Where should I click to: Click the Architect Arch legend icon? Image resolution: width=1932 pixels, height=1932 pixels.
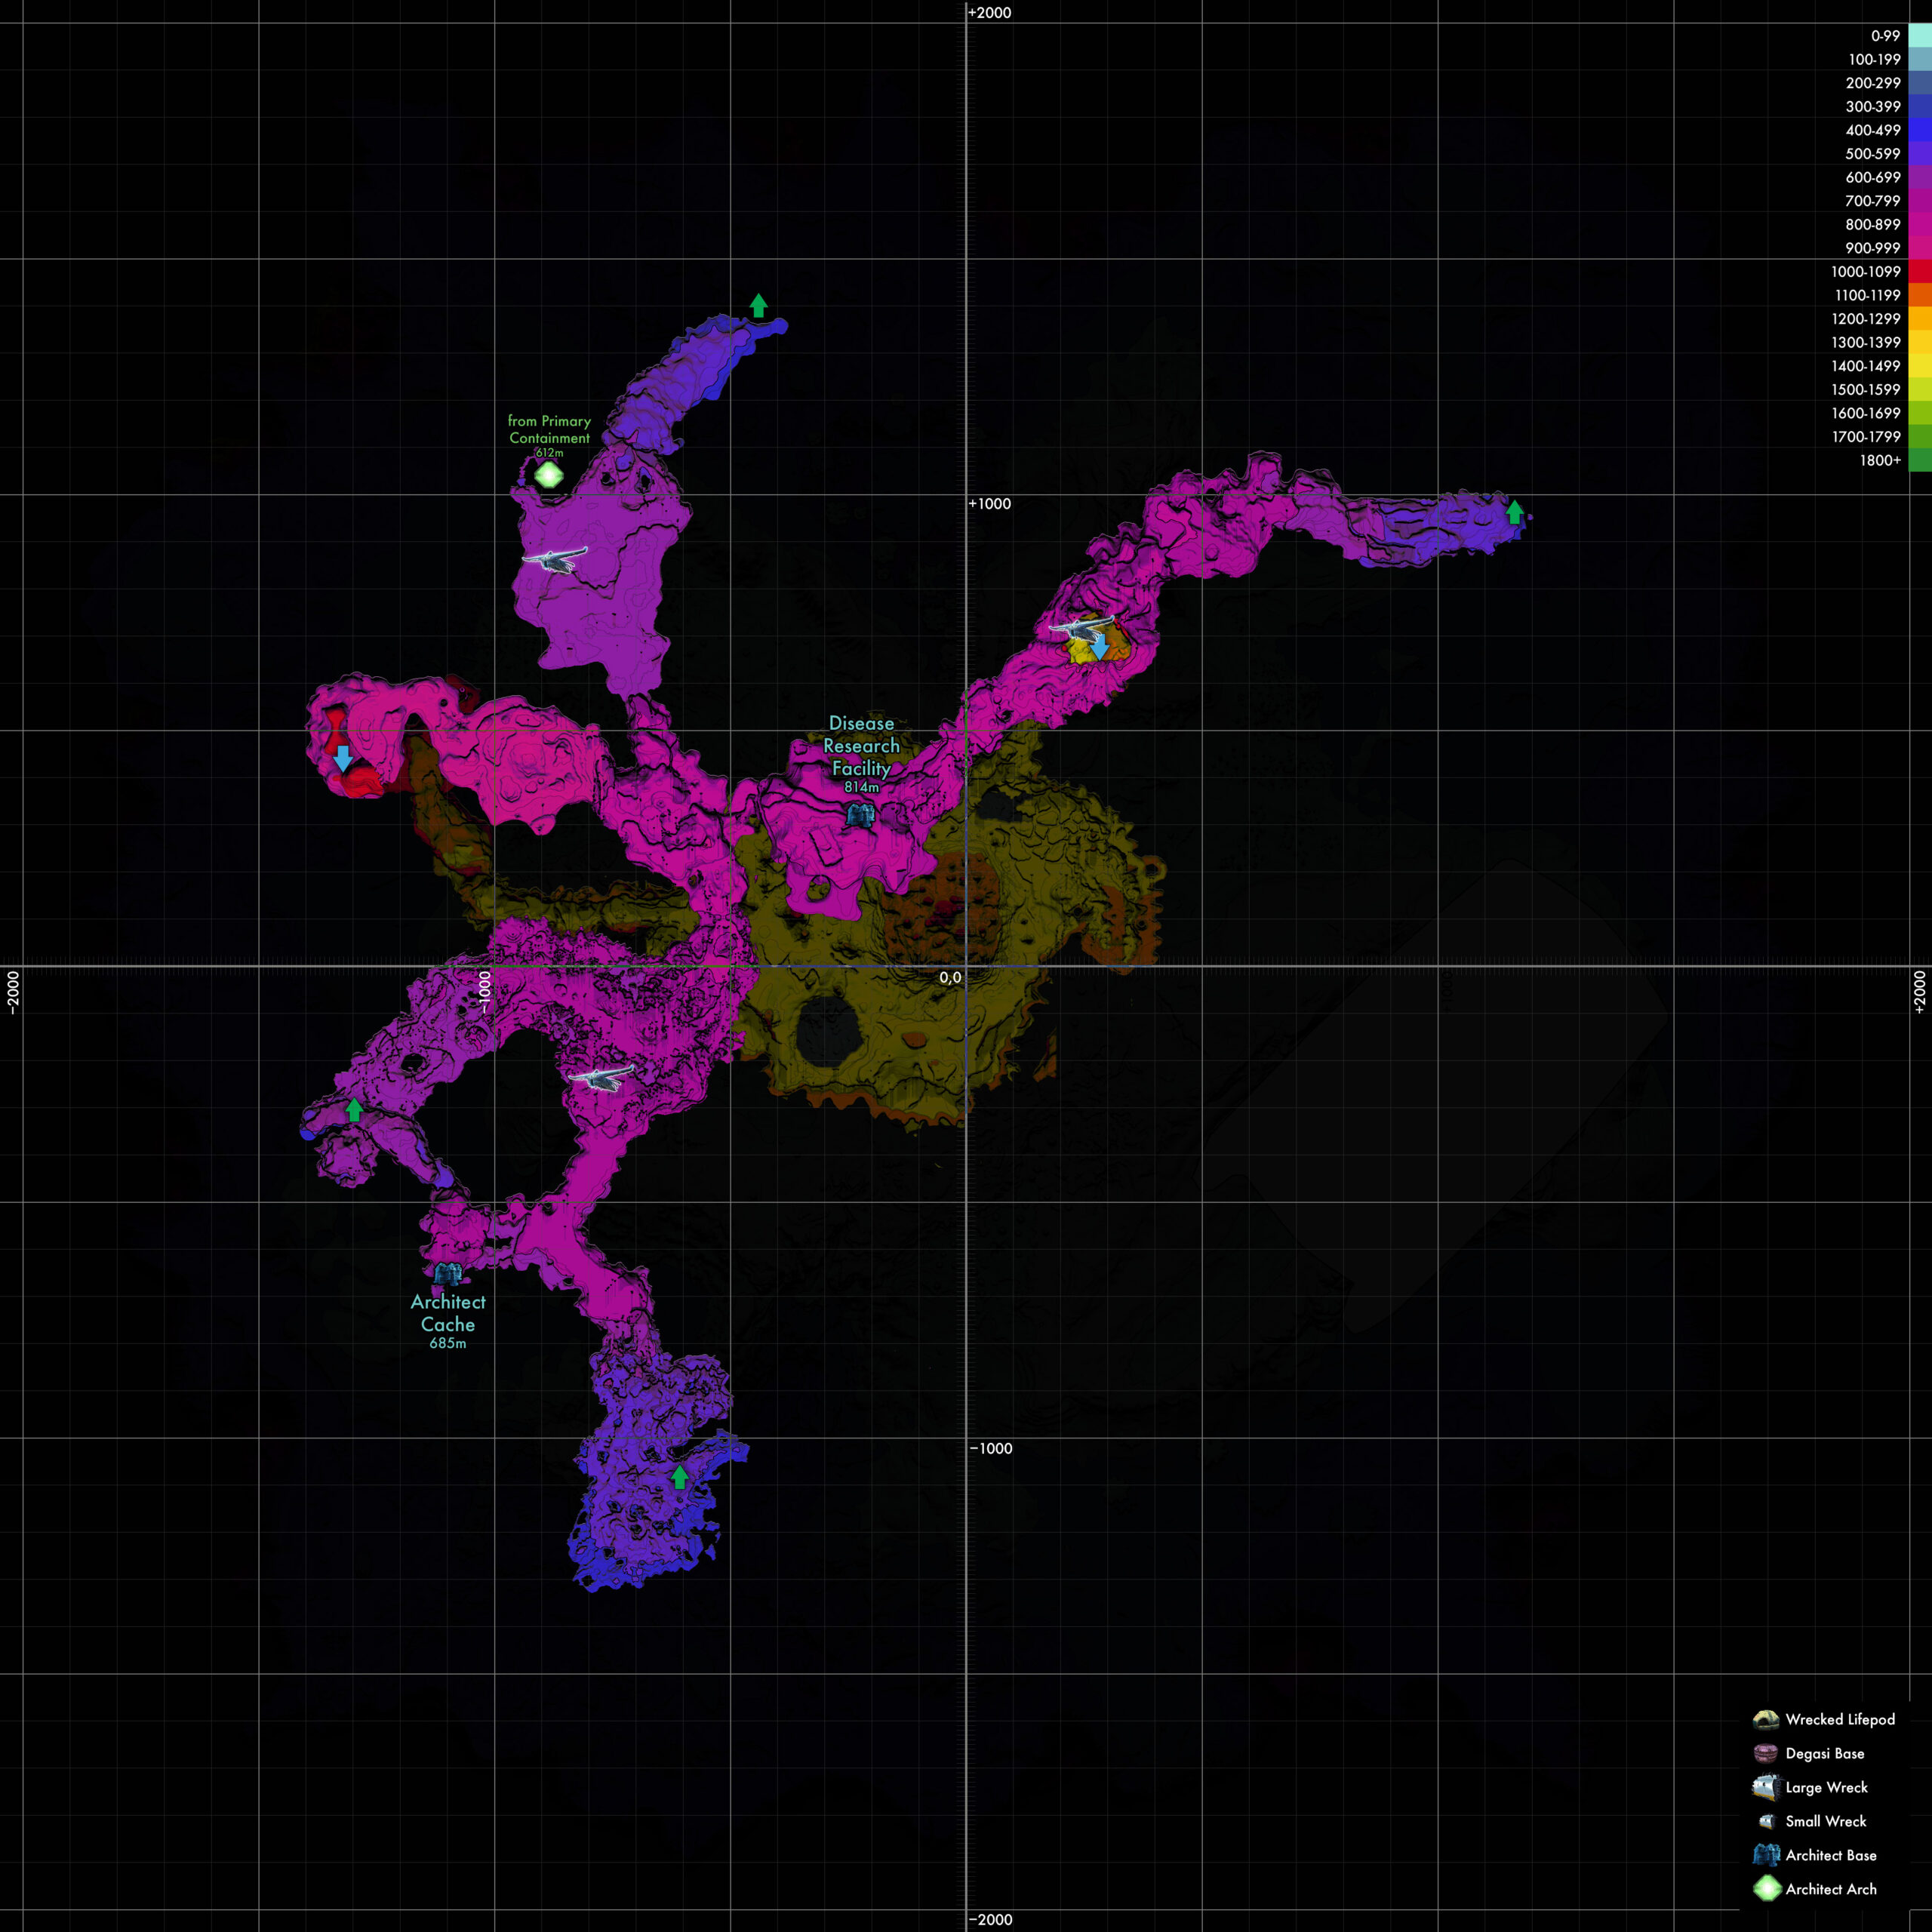click(1766, 1889)
